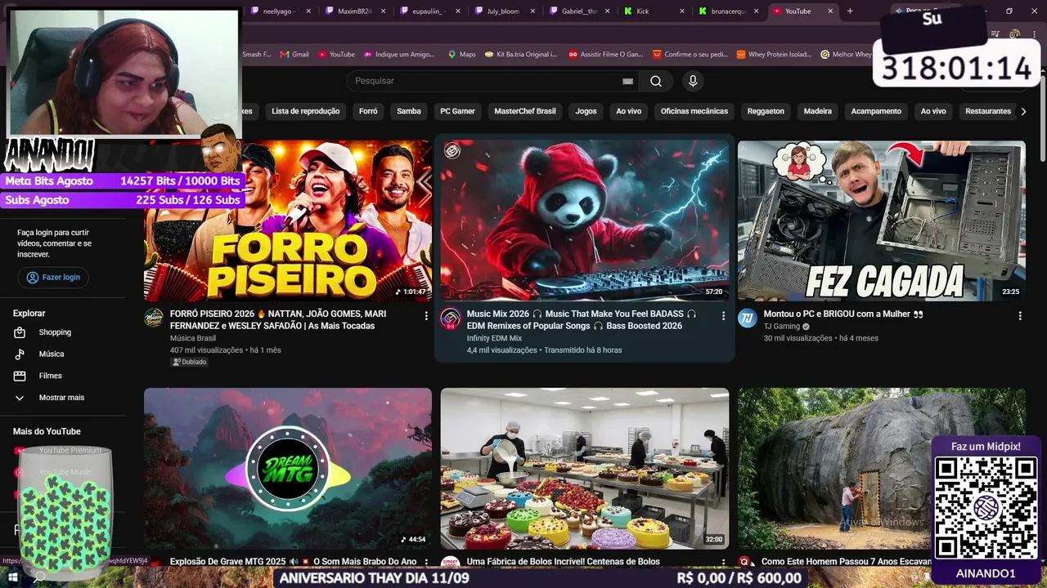Open Uma Fábrica de Bolos Incrível video title

pos(564,562)
